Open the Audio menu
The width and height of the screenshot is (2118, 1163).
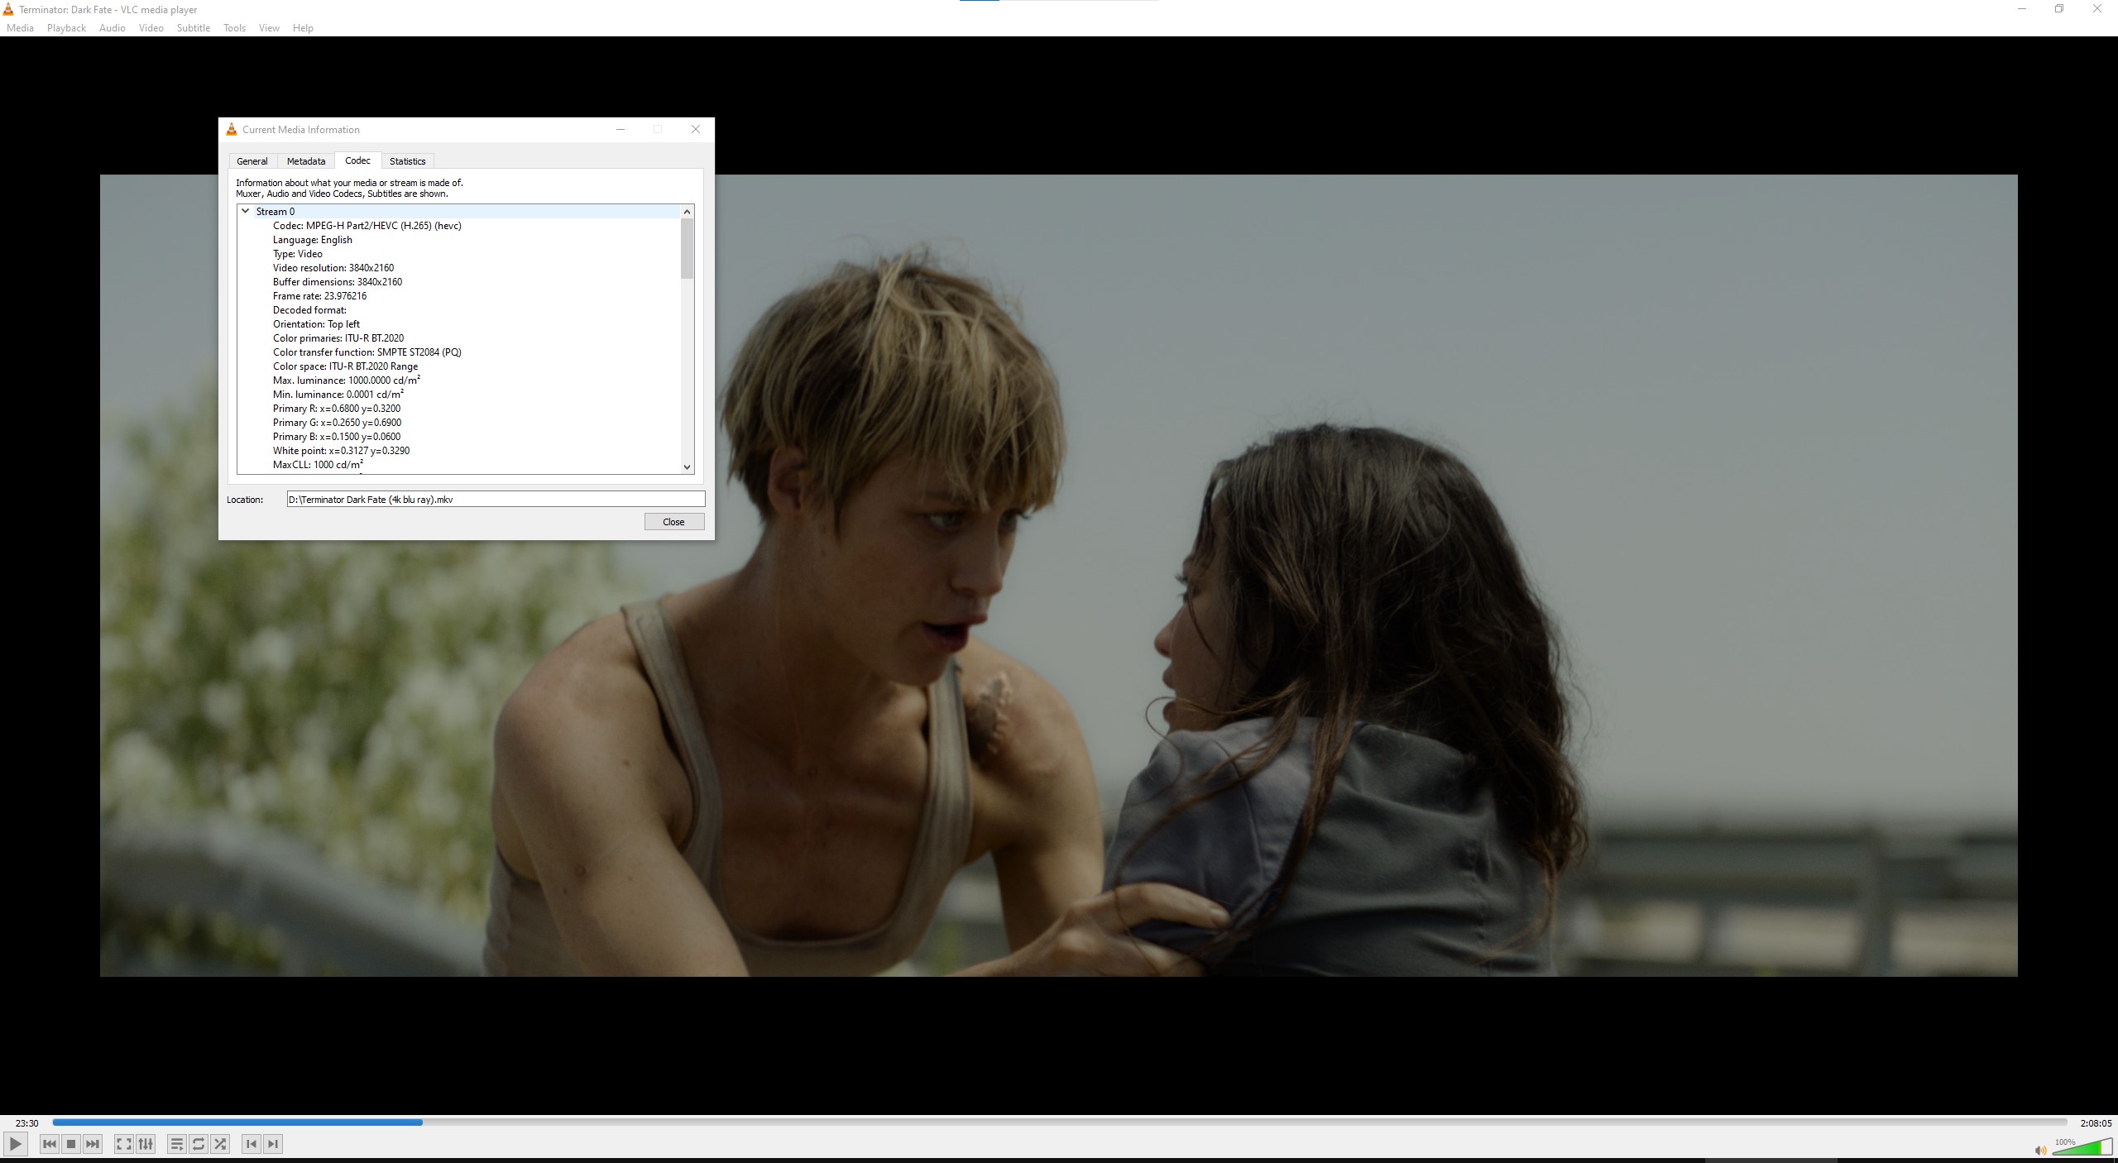click(113, 28)
